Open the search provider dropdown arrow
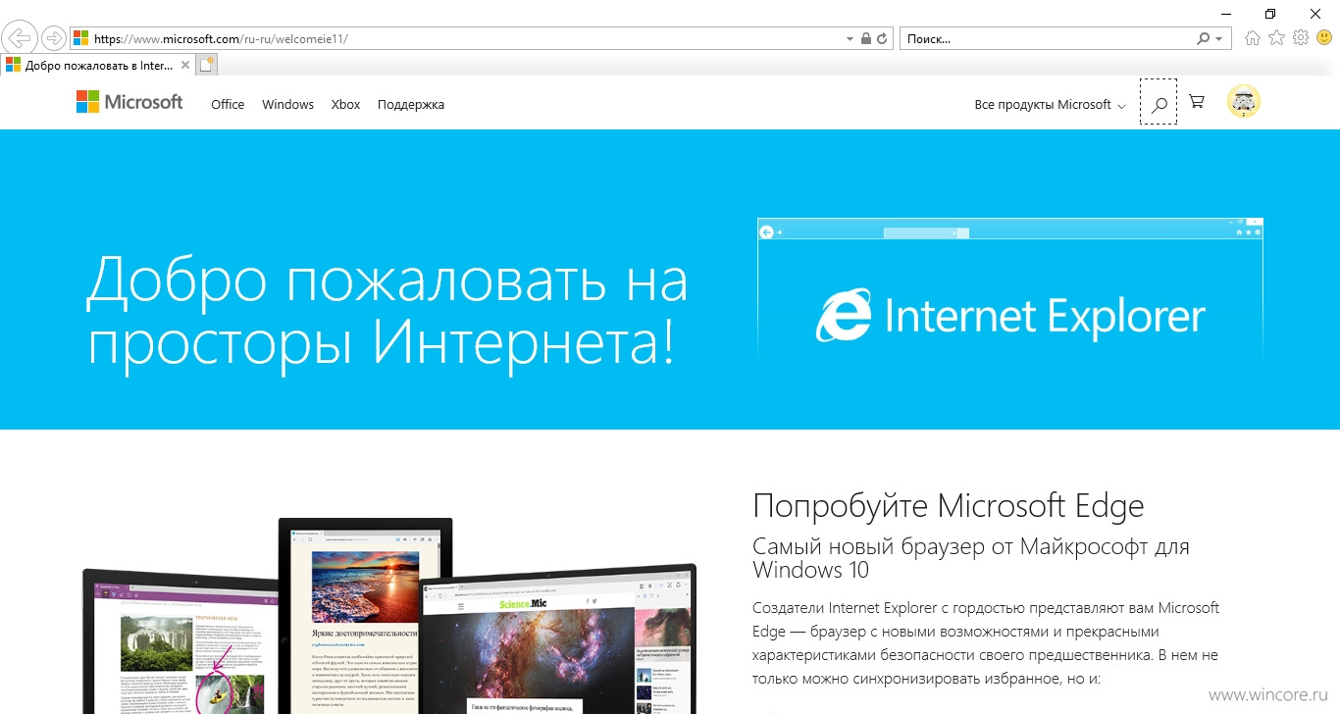 [x=1218, y=39]
